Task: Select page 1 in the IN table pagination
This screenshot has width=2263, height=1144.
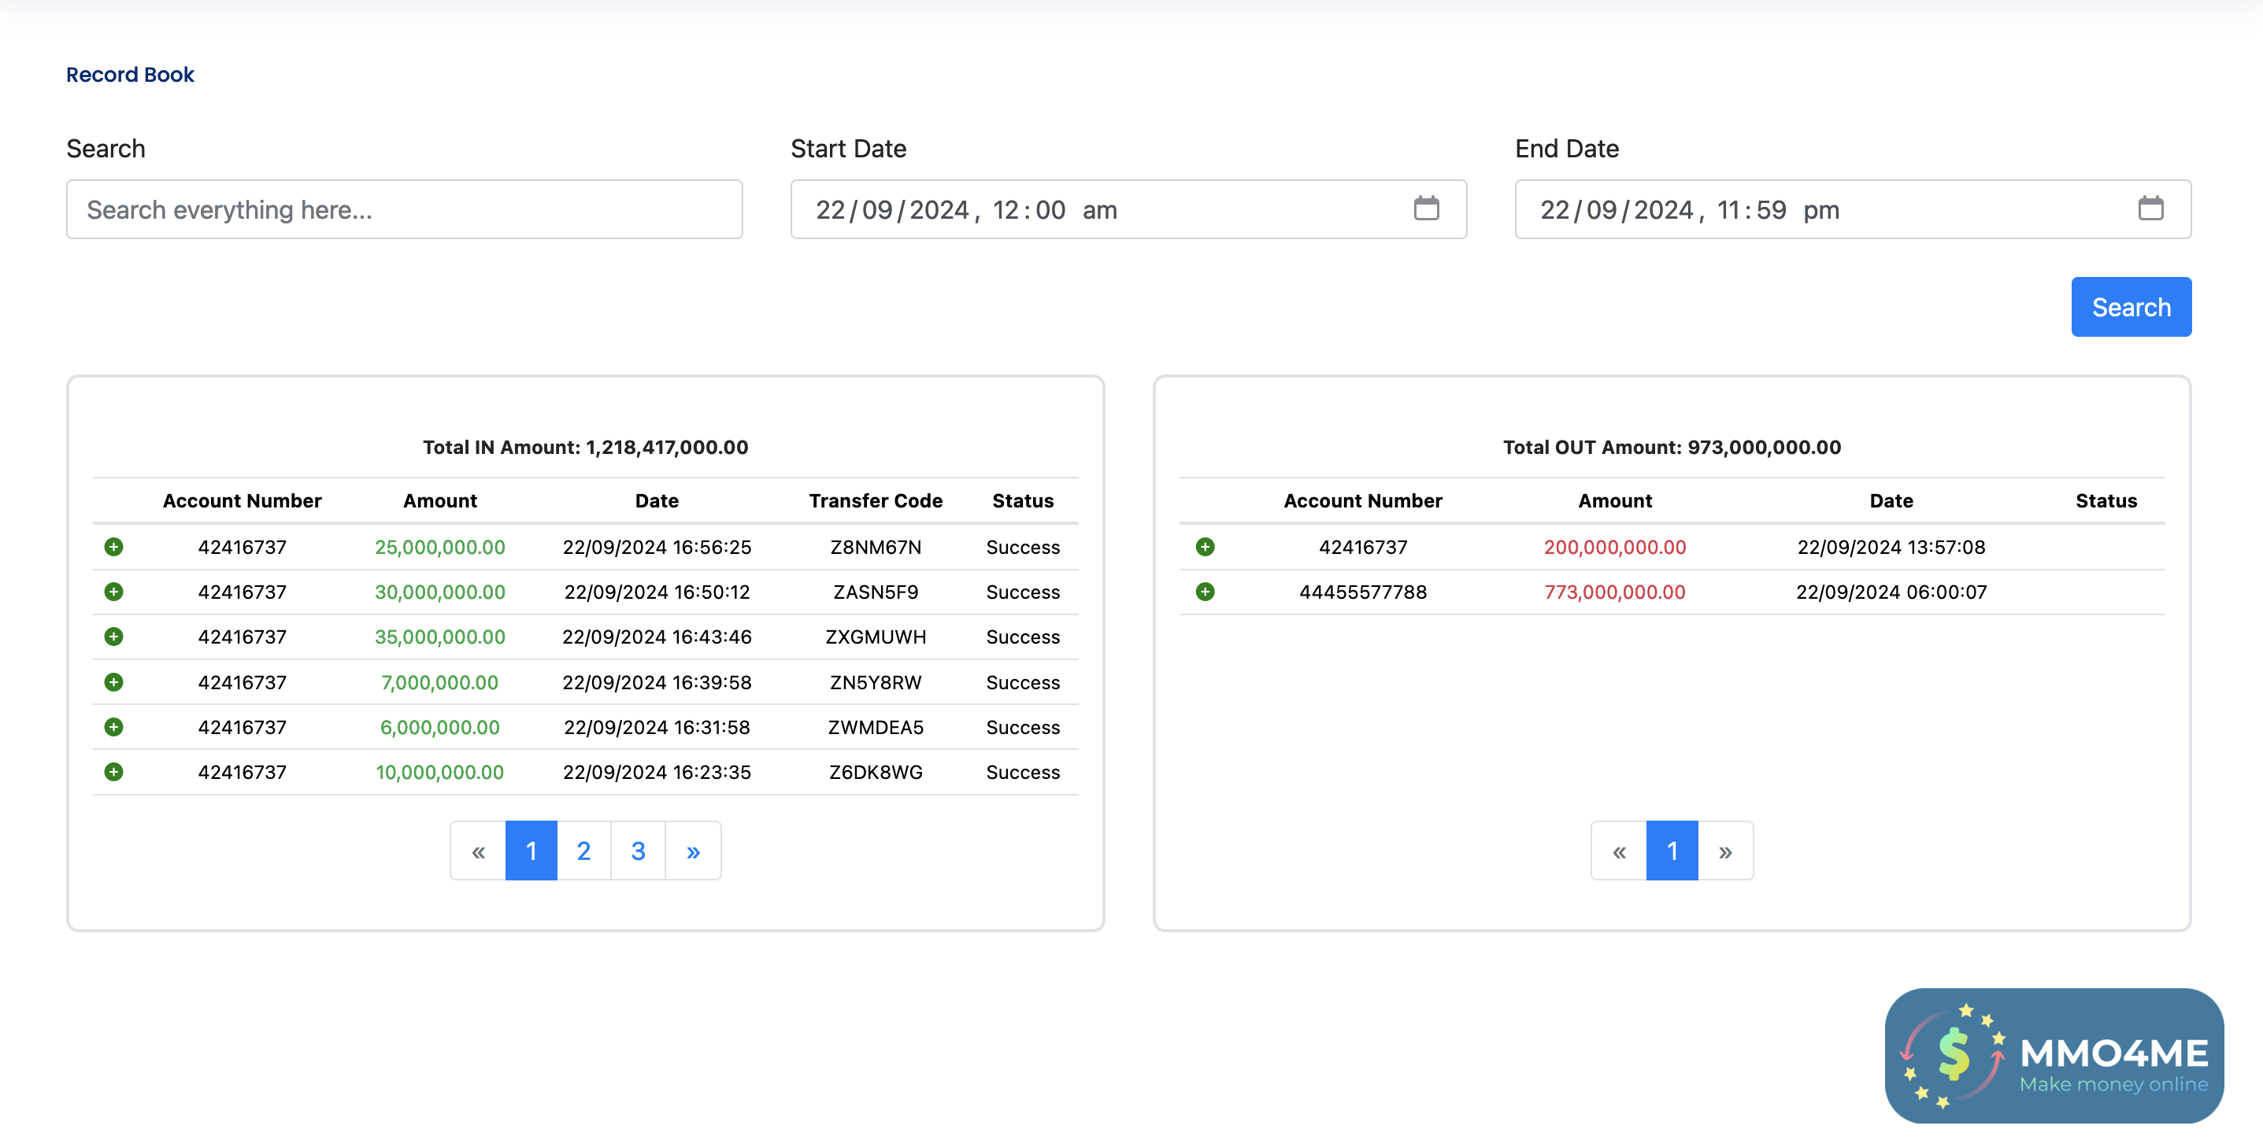Action: pos(531,851)
